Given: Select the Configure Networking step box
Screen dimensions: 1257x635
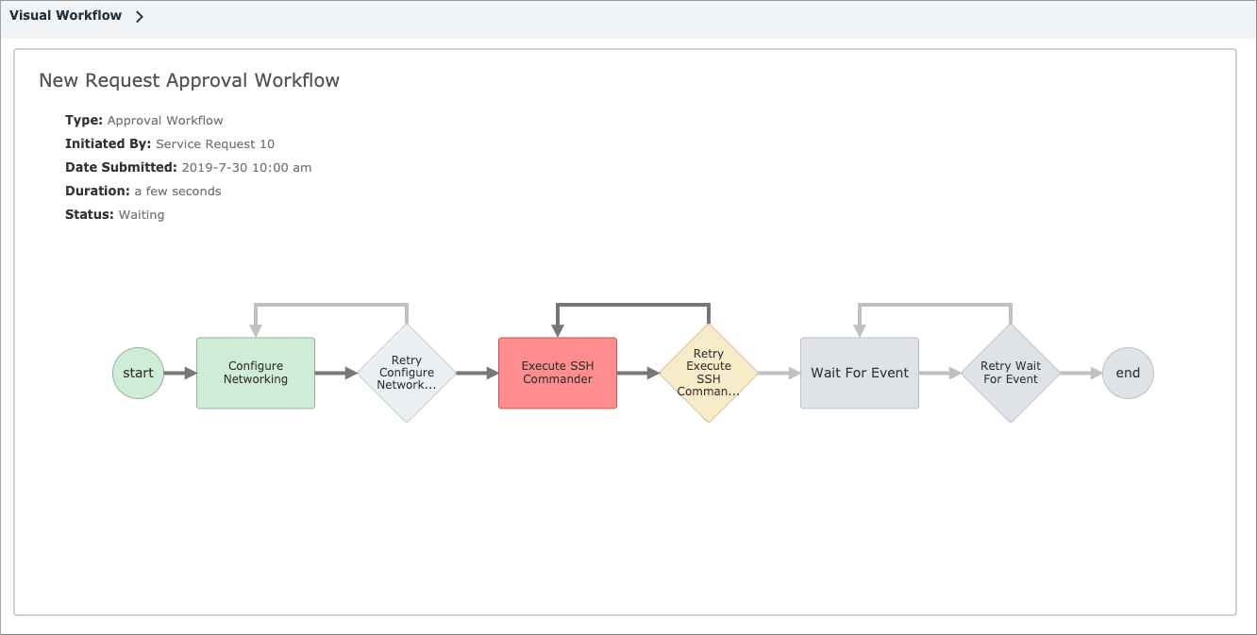Looking at the screenshot, I should pyautogui.click(x=256, y=373).
